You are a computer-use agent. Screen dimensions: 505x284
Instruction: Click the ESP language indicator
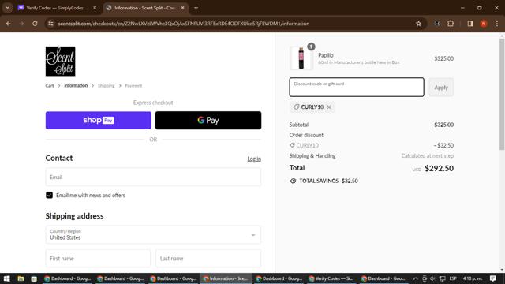point(453,278)
